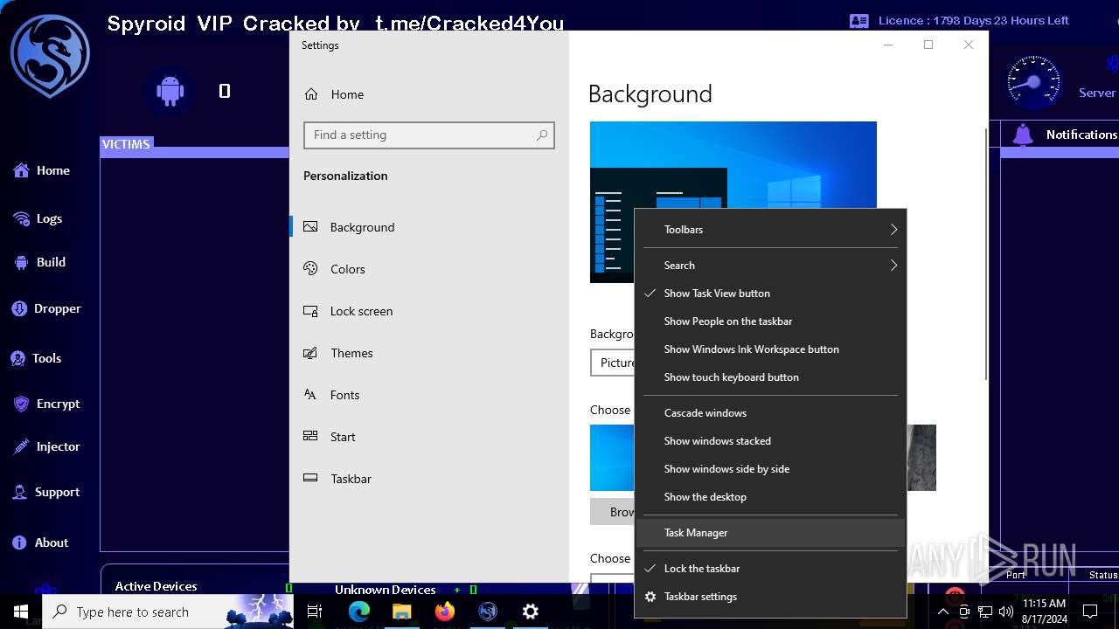Viewport: 1119px width, 629px height.
Task: Go to Colors personalization page
Action: (429, 269)
